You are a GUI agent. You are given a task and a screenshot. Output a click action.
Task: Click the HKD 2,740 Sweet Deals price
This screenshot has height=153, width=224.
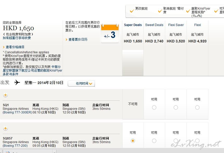click(154, 41)
